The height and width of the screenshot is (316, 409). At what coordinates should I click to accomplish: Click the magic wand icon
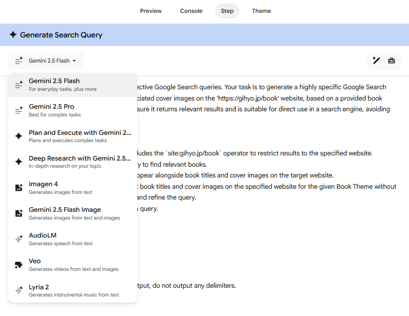[376, 61]
